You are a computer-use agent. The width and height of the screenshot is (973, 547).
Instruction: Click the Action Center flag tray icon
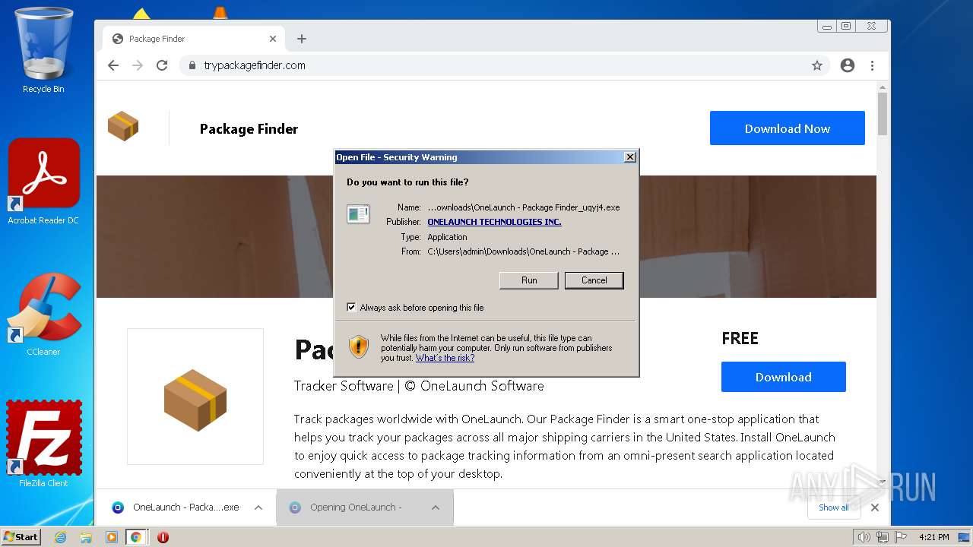click(x=899, y=537)
